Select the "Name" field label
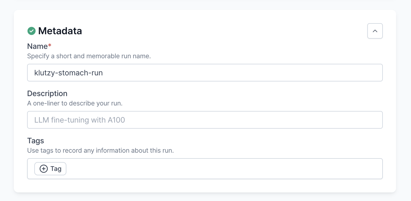The width and height of the screenshot is (411, 201). click(37, 46)
